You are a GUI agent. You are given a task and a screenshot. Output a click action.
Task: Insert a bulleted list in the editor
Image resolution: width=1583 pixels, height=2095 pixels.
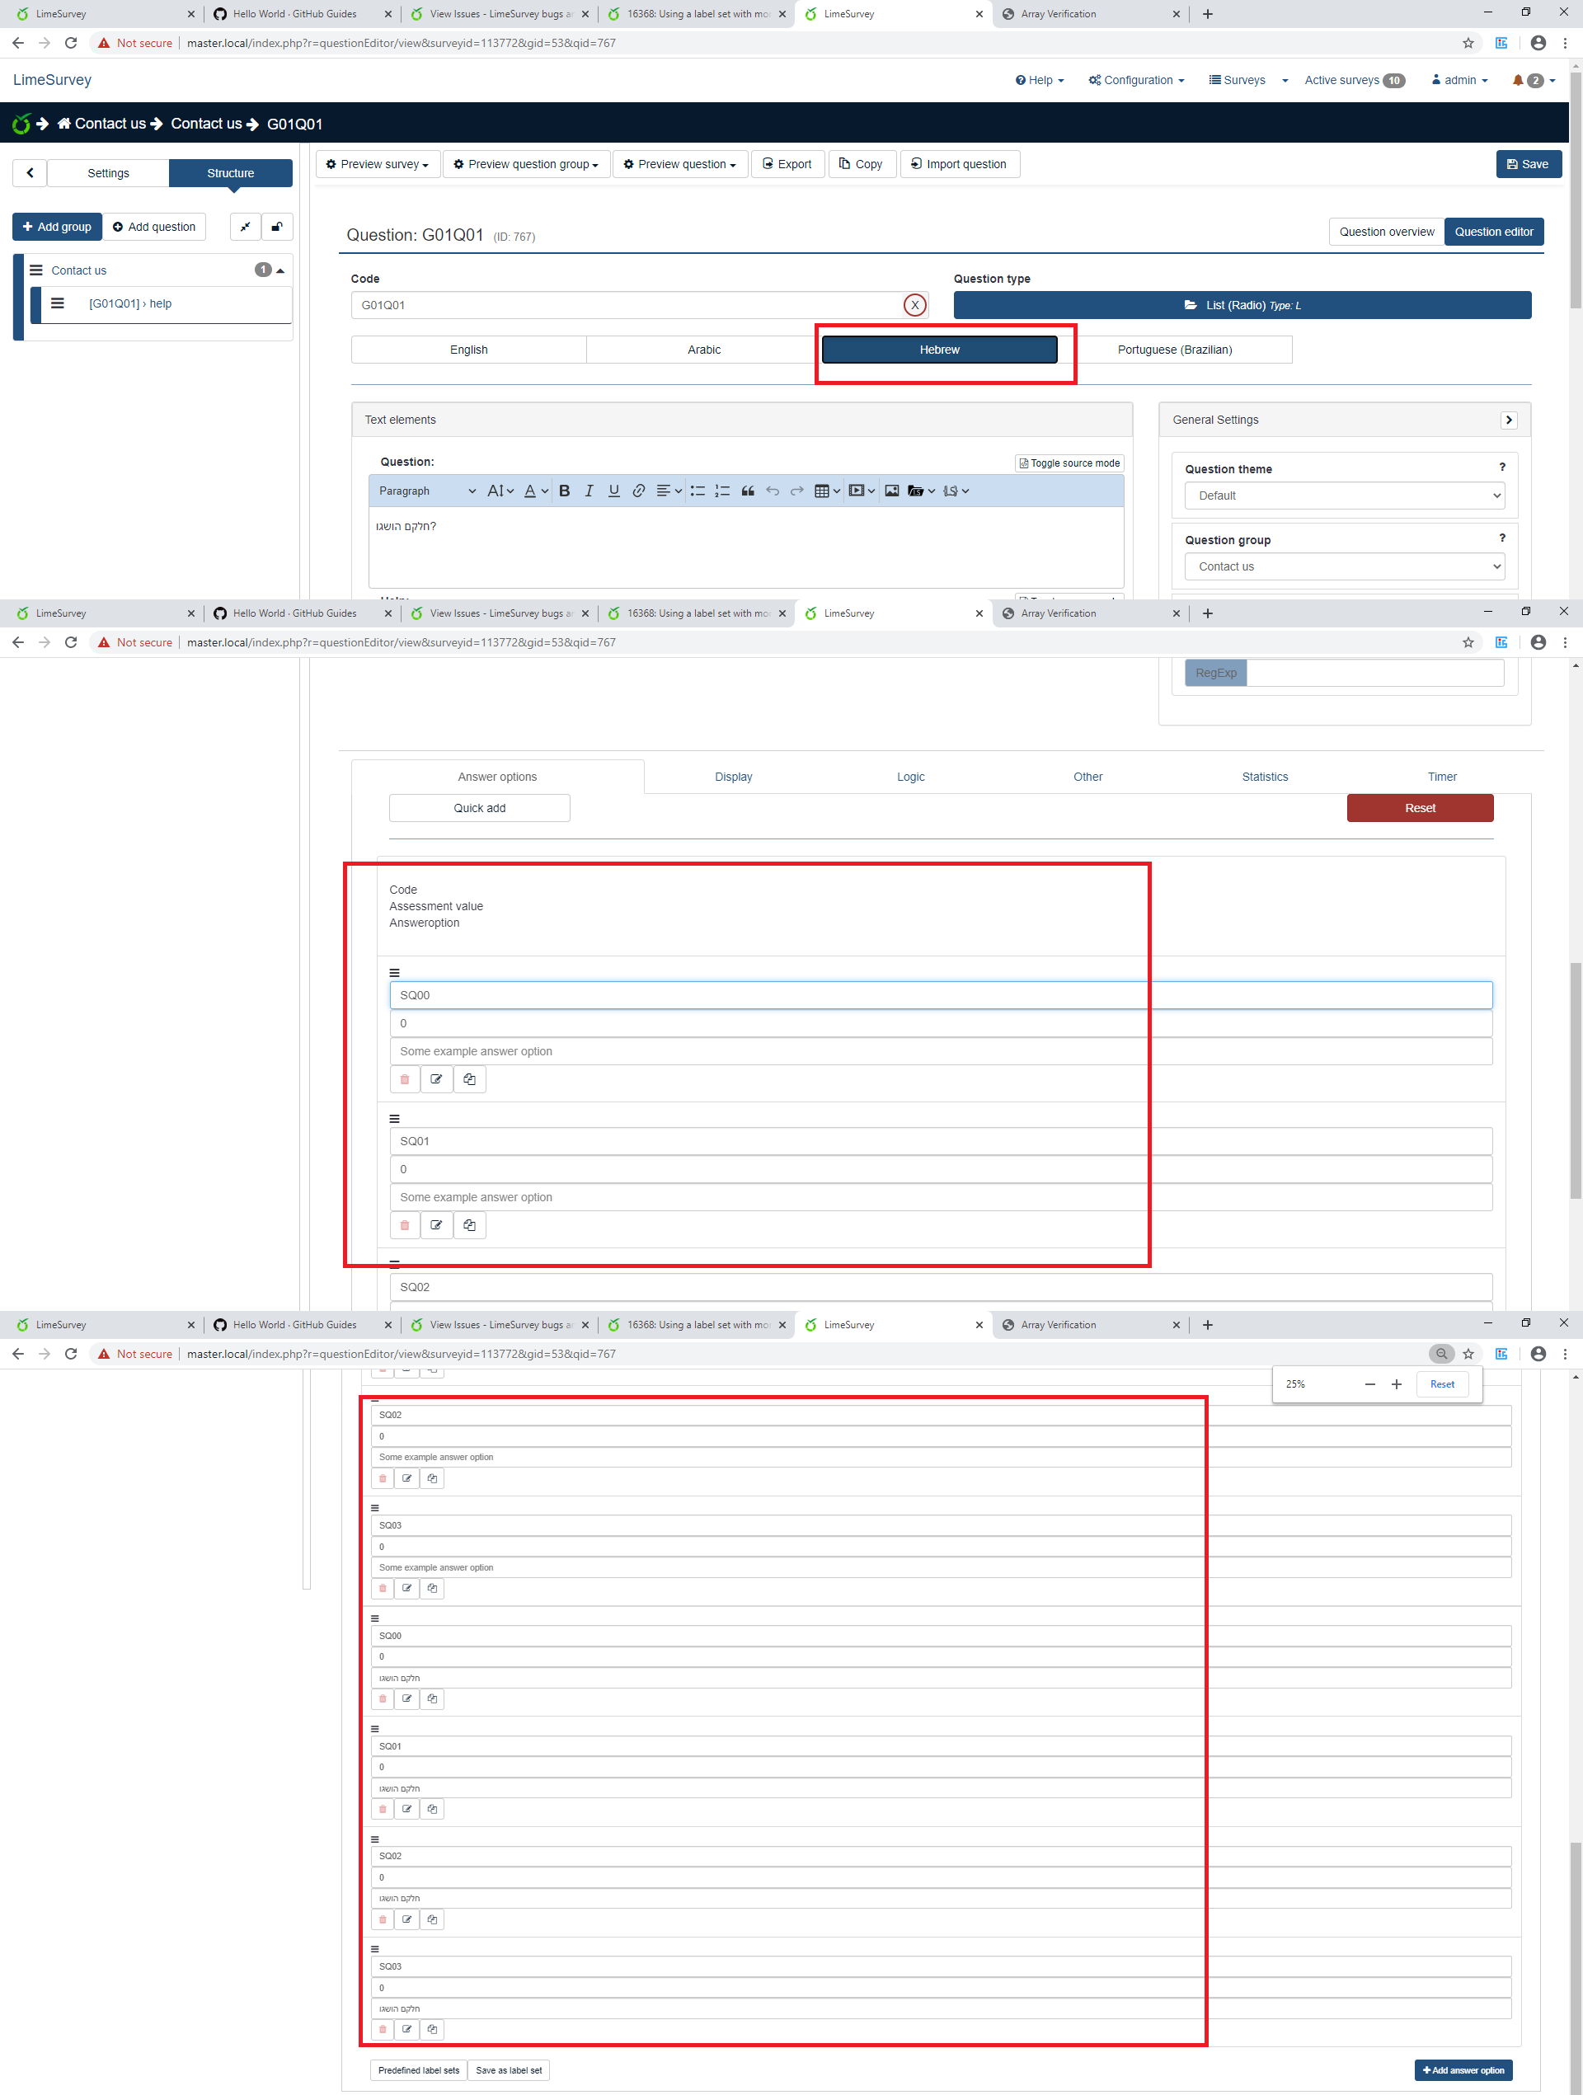pos(698,491)
